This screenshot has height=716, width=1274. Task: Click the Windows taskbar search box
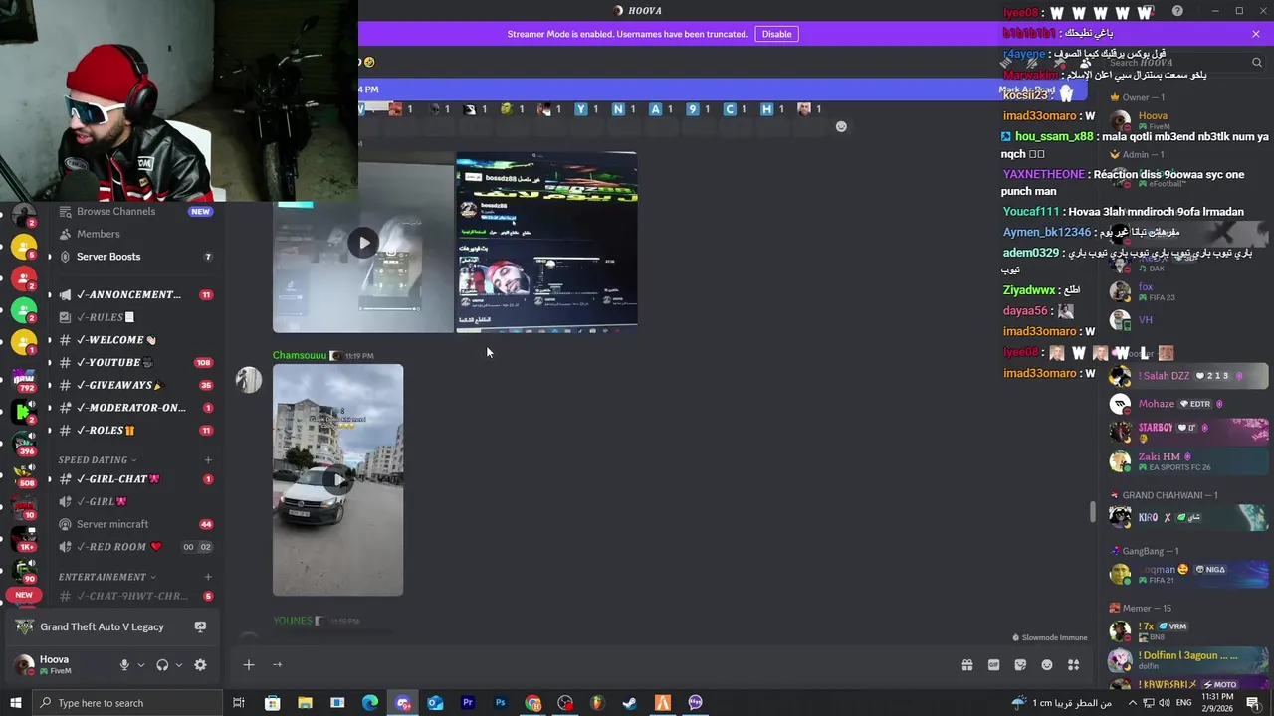[x=126, y=703]
